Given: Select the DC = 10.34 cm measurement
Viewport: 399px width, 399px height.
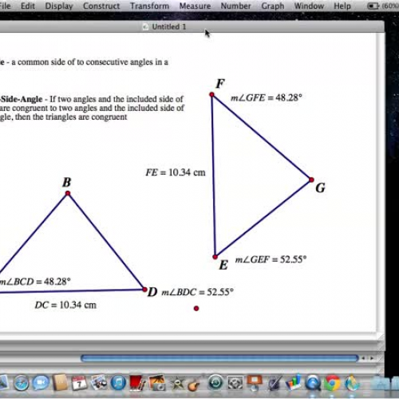Looking at the screenshot, I should click(x=65, y=305).
